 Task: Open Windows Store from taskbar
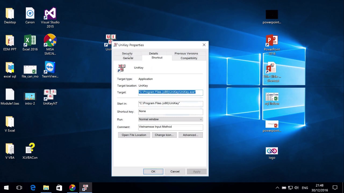59,188
